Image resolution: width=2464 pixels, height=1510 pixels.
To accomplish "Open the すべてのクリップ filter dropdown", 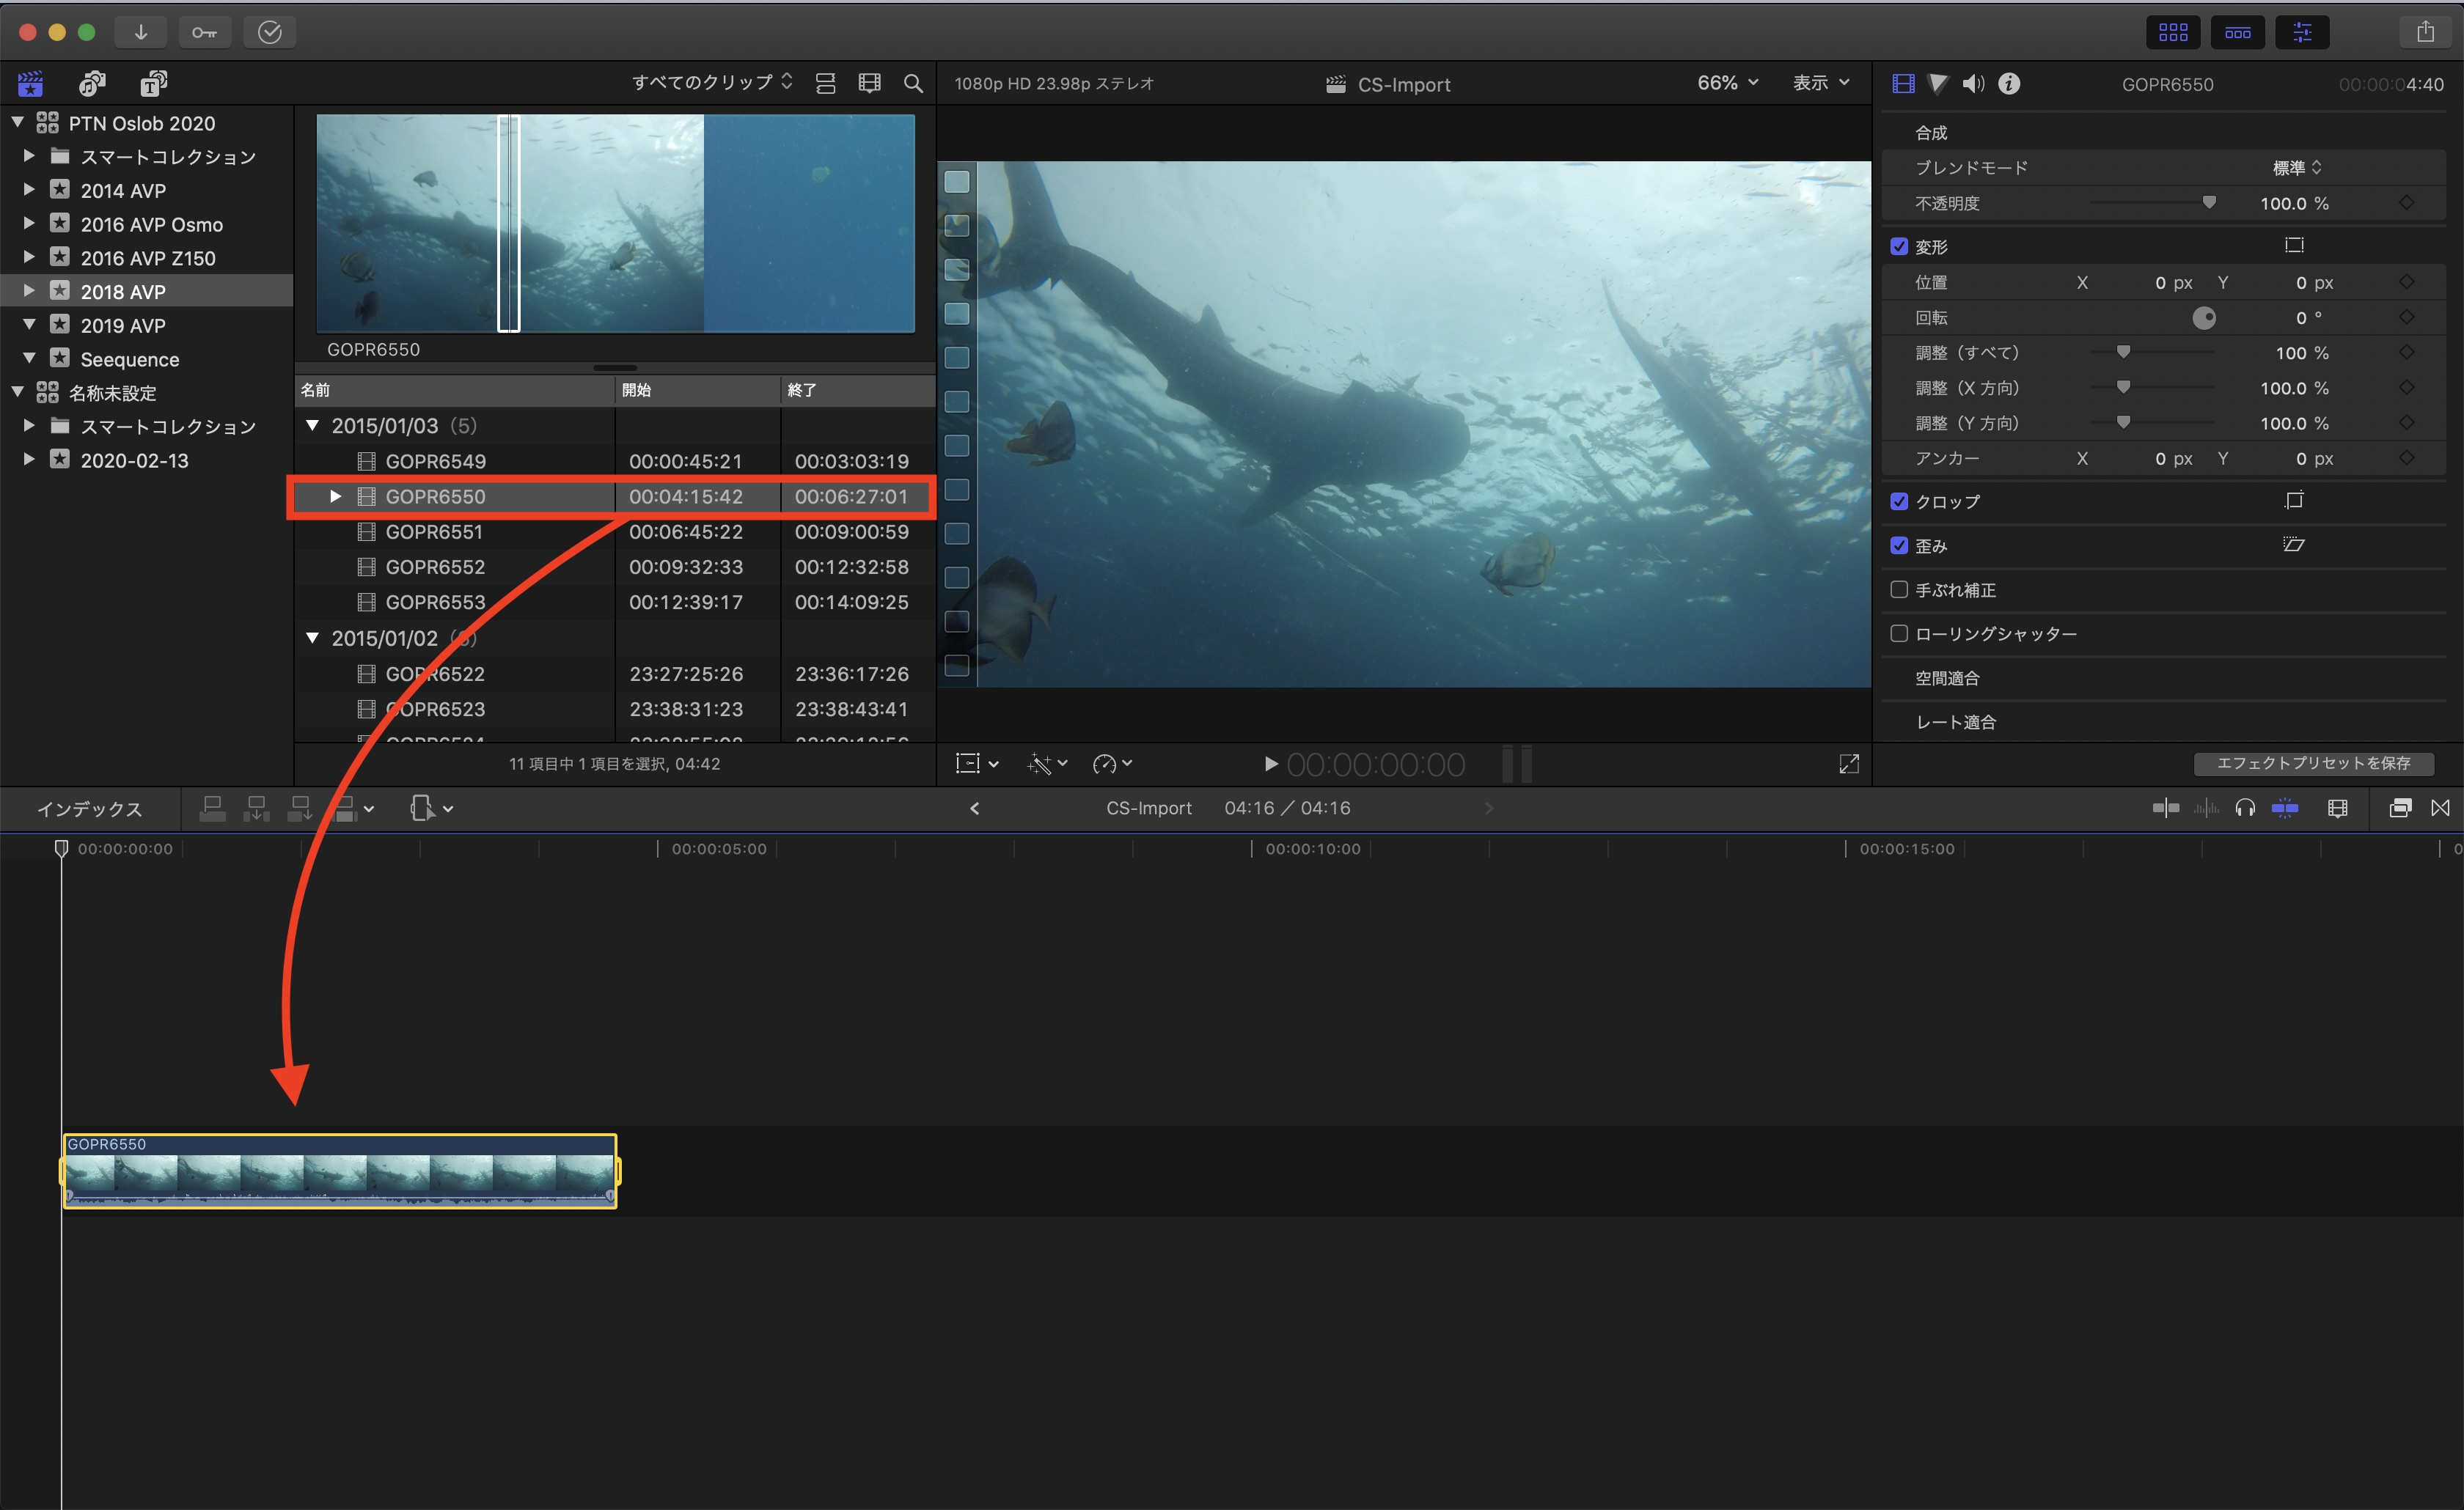I will click(711, 82).
